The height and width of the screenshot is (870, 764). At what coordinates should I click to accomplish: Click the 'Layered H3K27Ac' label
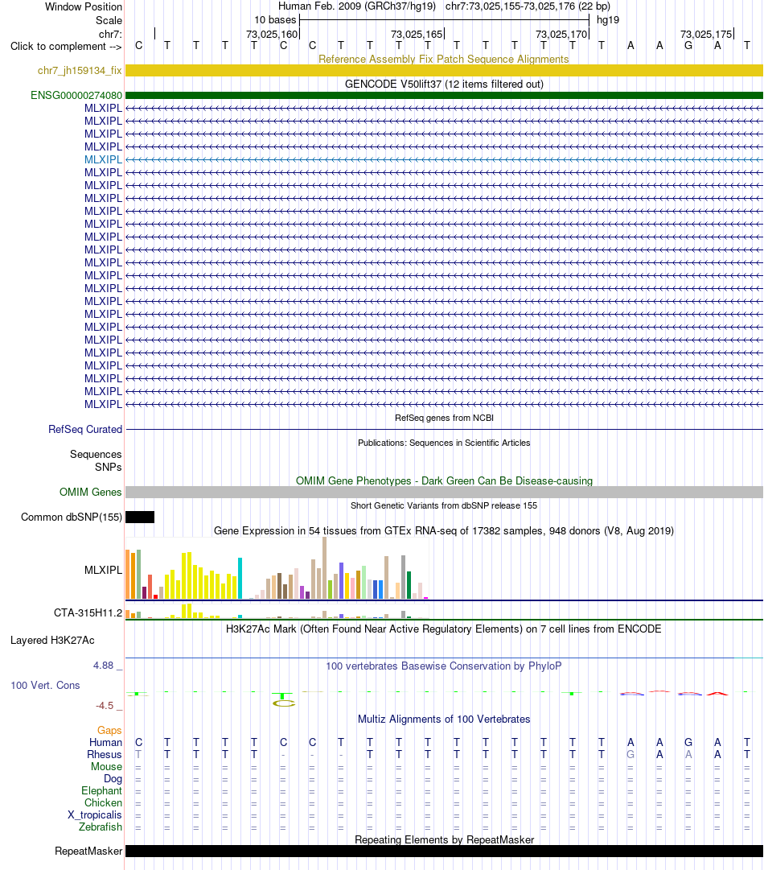(52, 641)
